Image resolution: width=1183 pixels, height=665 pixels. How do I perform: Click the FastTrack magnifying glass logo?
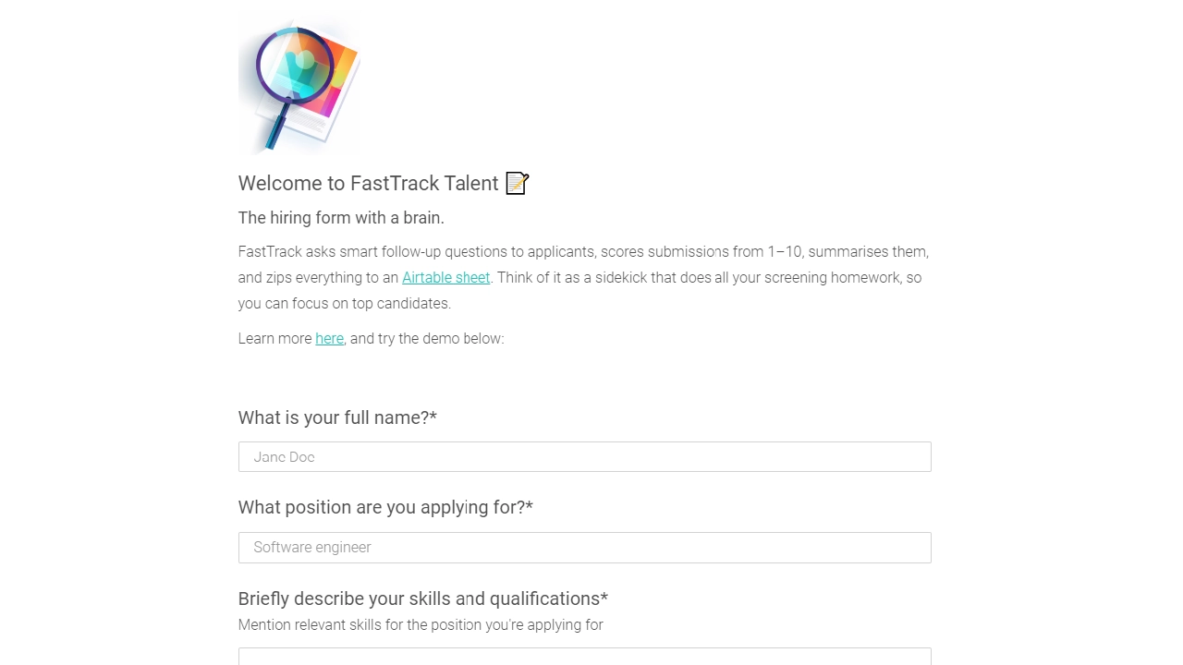[299, 82]
